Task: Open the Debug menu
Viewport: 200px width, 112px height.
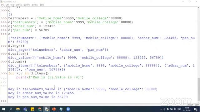Action: [19, 5]
